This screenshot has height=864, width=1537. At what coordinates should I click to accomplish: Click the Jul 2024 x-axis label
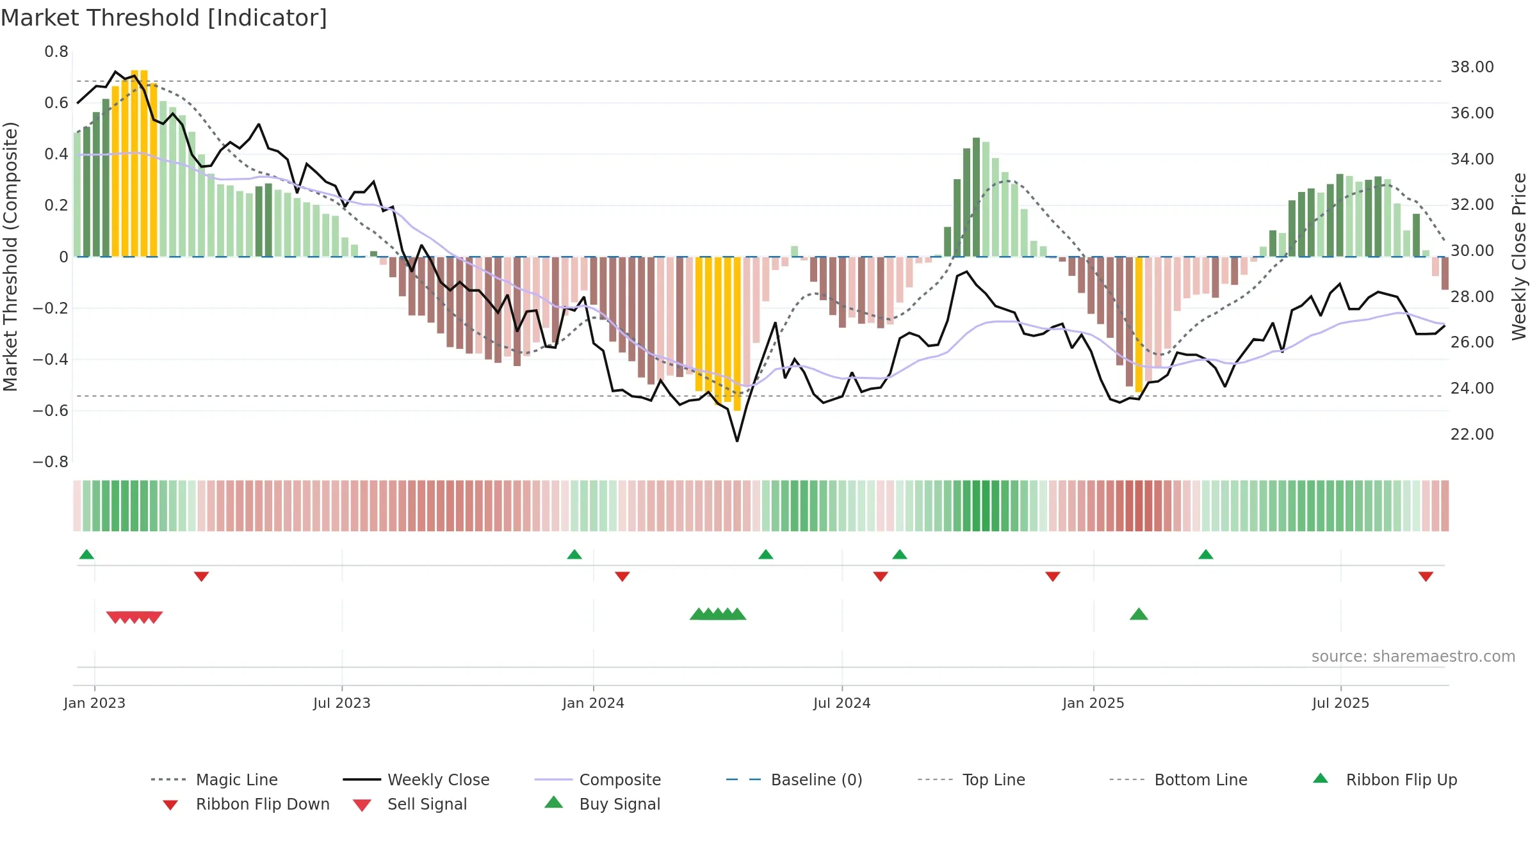click(x=842, y=703)
